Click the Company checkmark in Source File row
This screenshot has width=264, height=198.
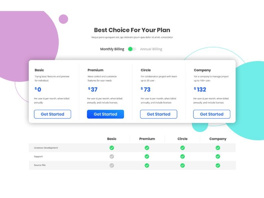point(218,165)
